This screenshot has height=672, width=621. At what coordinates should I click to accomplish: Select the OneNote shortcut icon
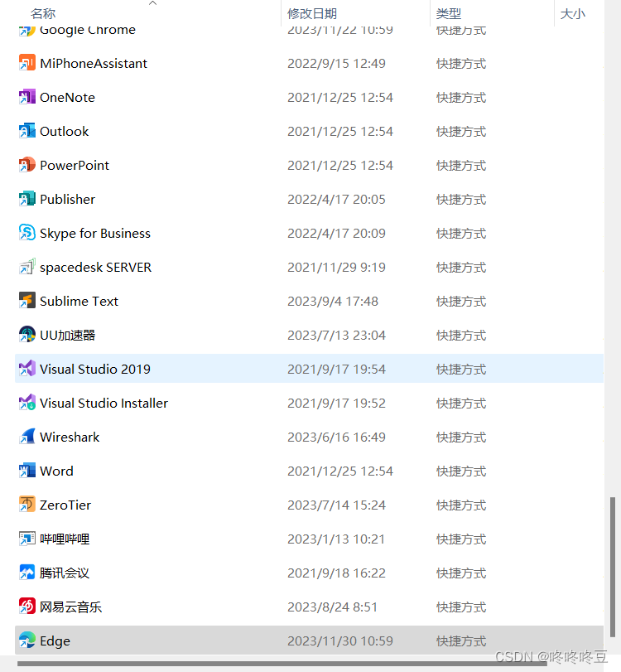coord(27,97)
